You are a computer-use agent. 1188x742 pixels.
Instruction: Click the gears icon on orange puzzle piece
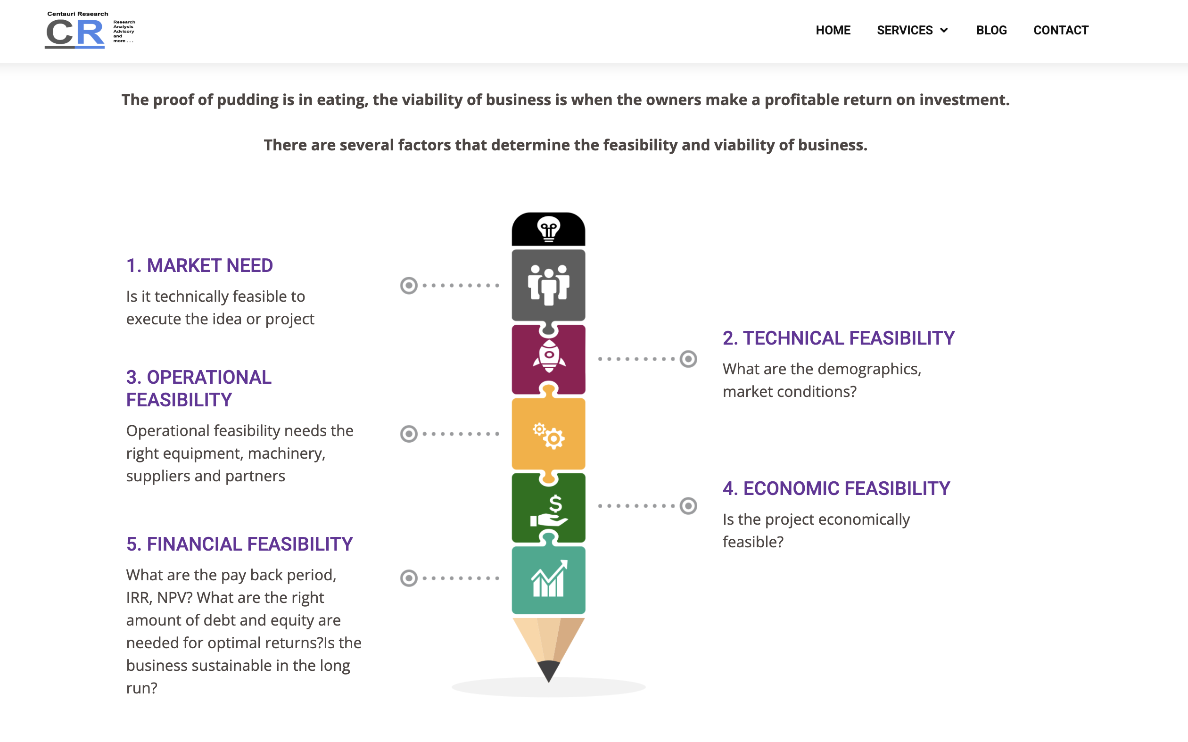549,435
